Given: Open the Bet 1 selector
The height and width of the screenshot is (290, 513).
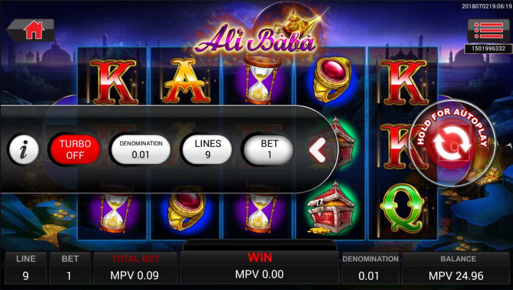Looking at the screenshot, I should tap(269, 149).
